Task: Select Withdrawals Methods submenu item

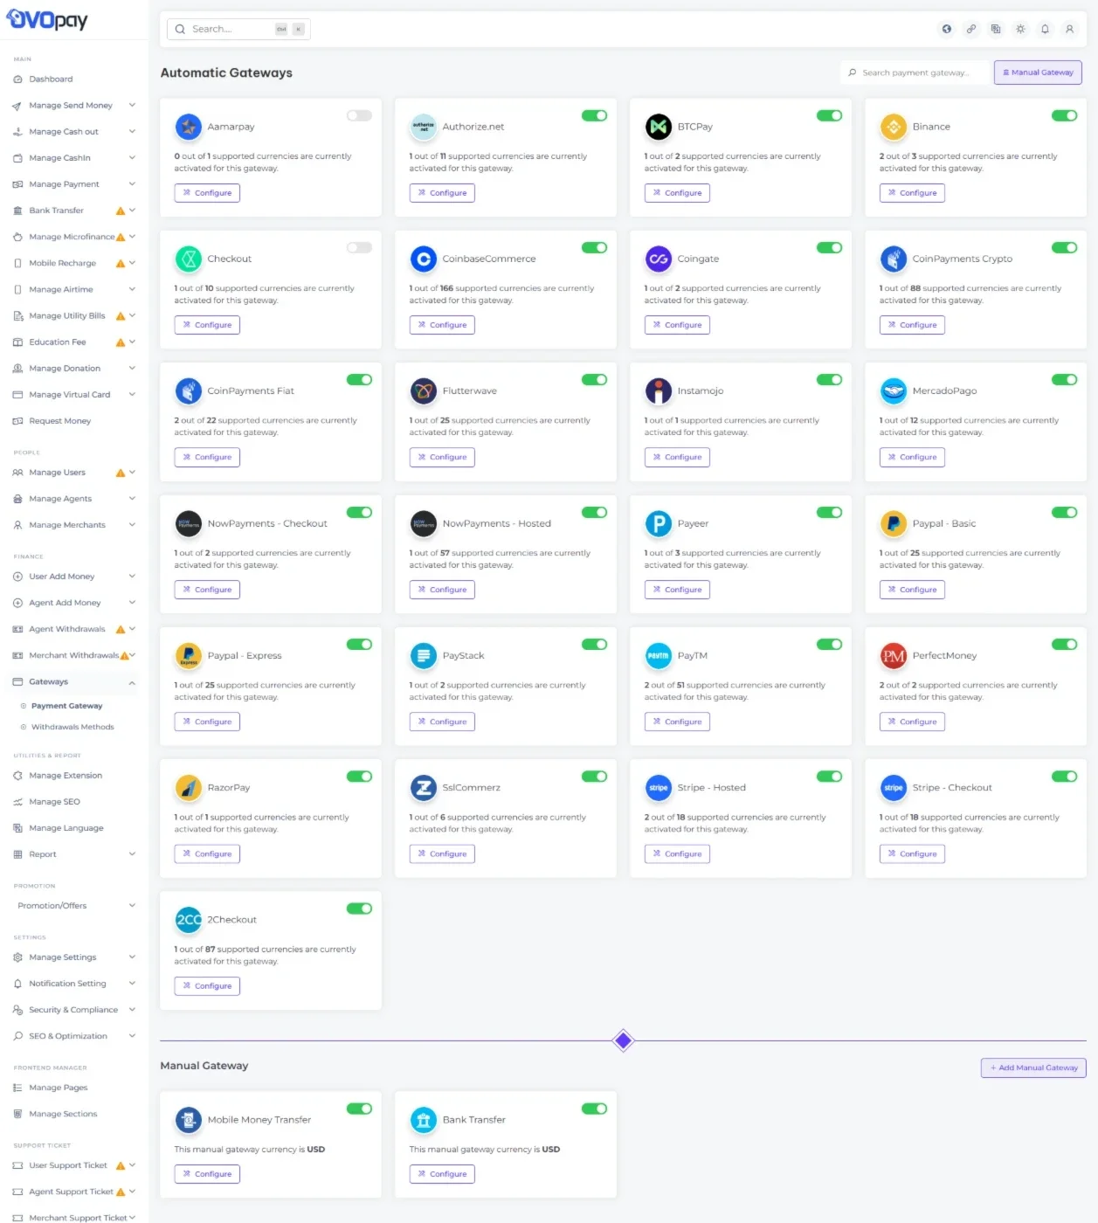Action: coord(73,727)
